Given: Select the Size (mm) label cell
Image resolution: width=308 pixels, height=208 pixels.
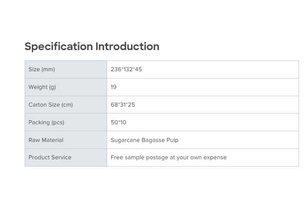Looking at the screenshot, I should click(42, 69).
